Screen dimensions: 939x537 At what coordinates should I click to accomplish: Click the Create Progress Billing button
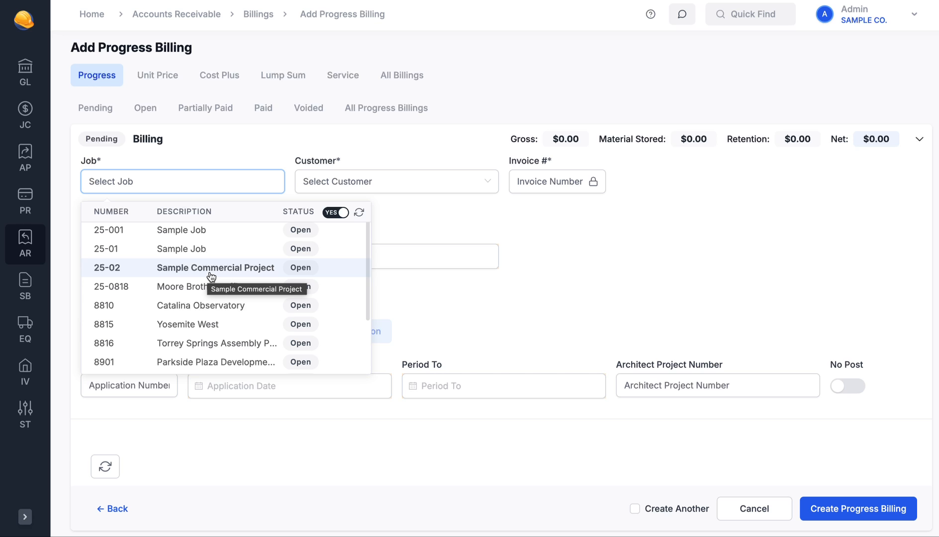pos(858,509)
